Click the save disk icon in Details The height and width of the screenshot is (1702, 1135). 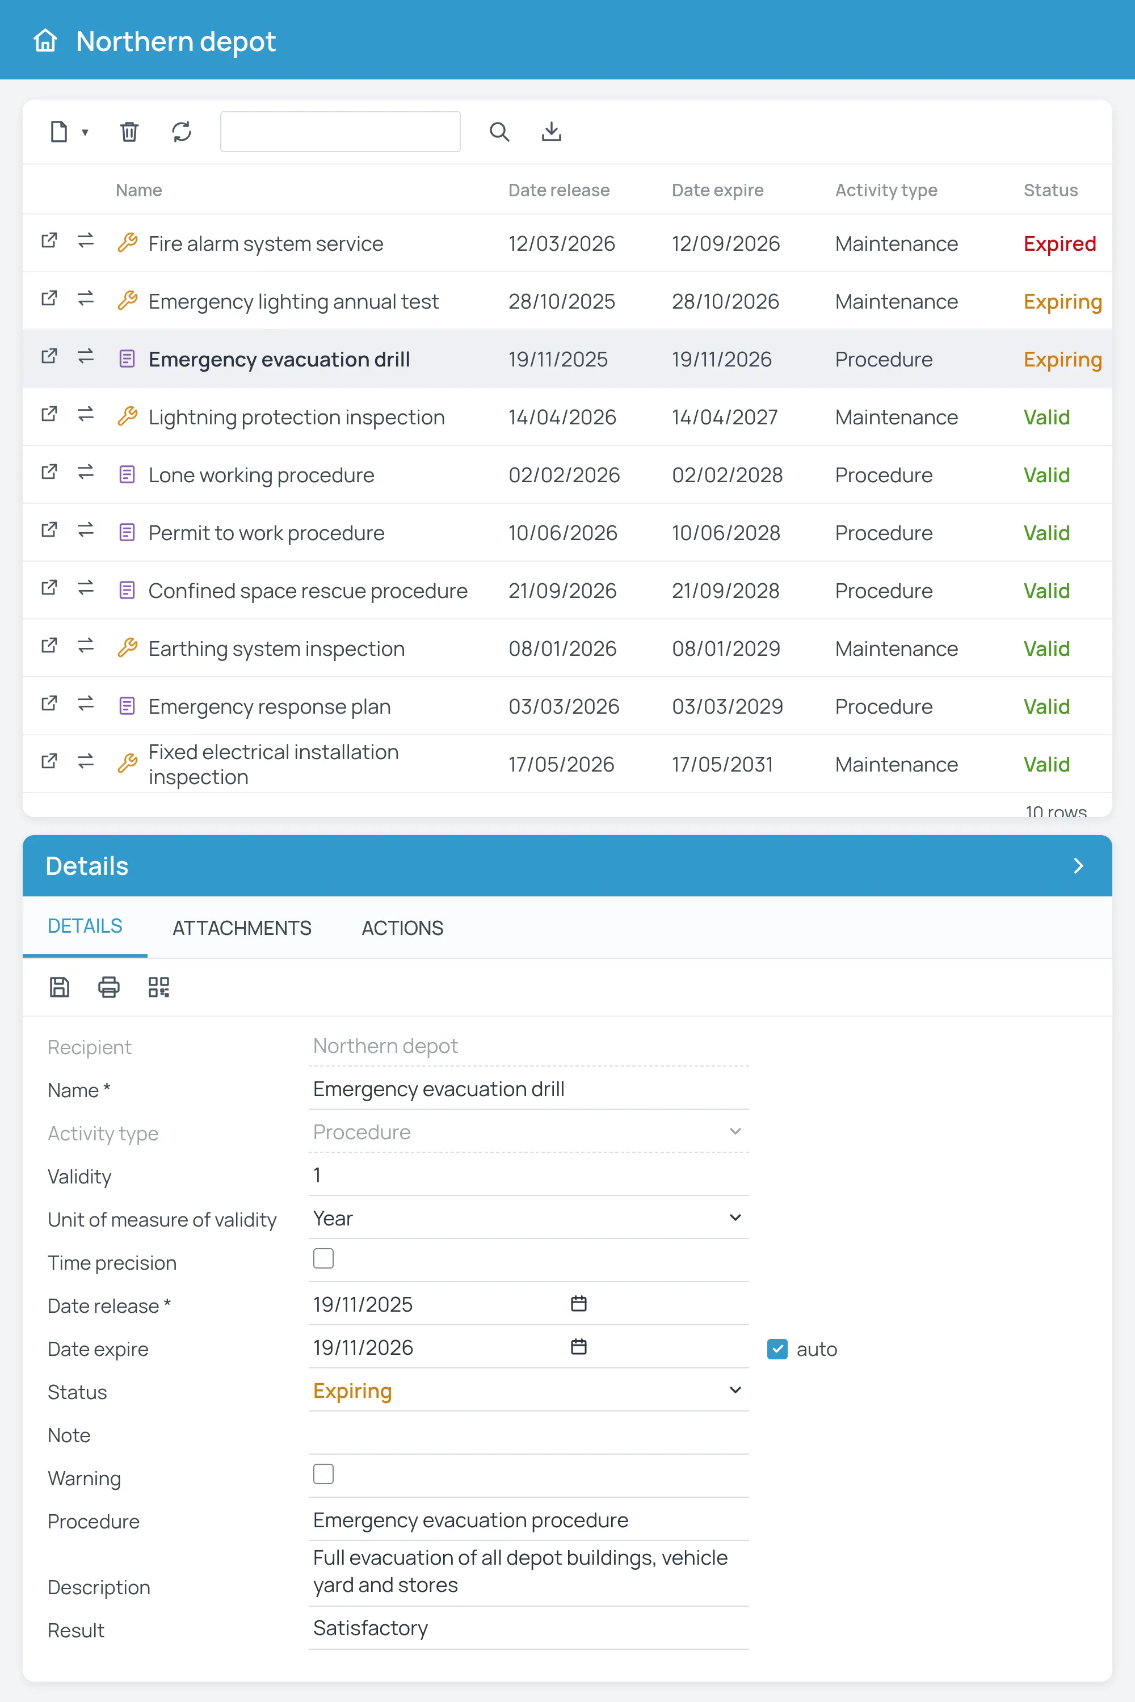tap(60, 987)
